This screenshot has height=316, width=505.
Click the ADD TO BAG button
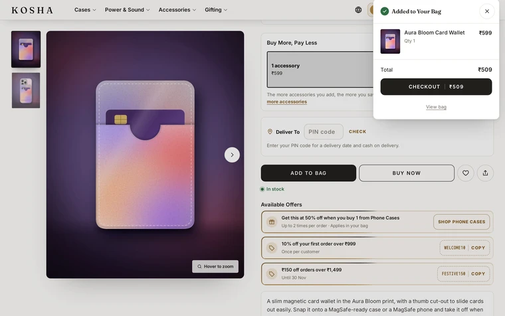point(308,173)
